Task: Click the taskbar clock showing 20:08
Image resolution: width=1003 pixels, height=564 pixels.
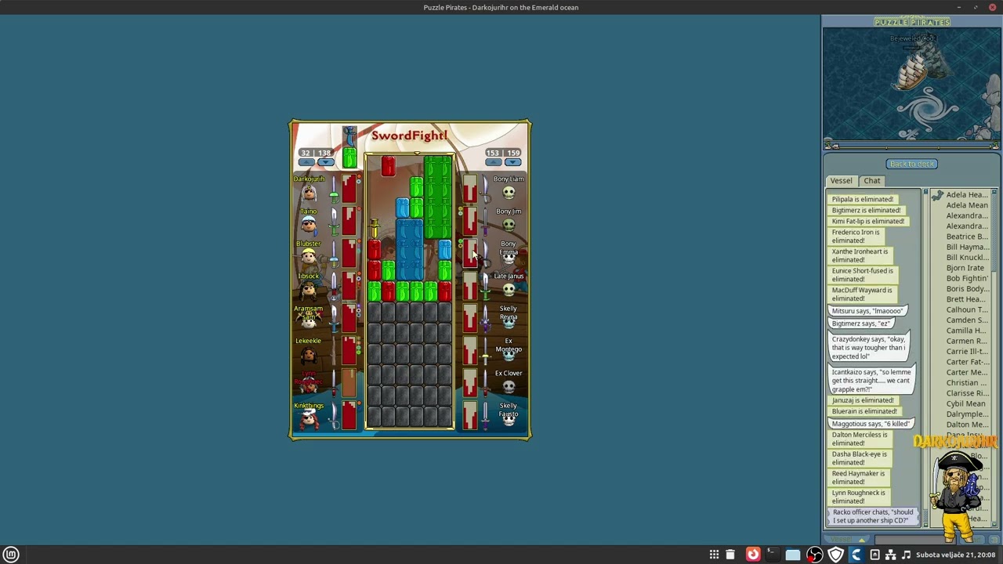Action: tap(955, 555)
